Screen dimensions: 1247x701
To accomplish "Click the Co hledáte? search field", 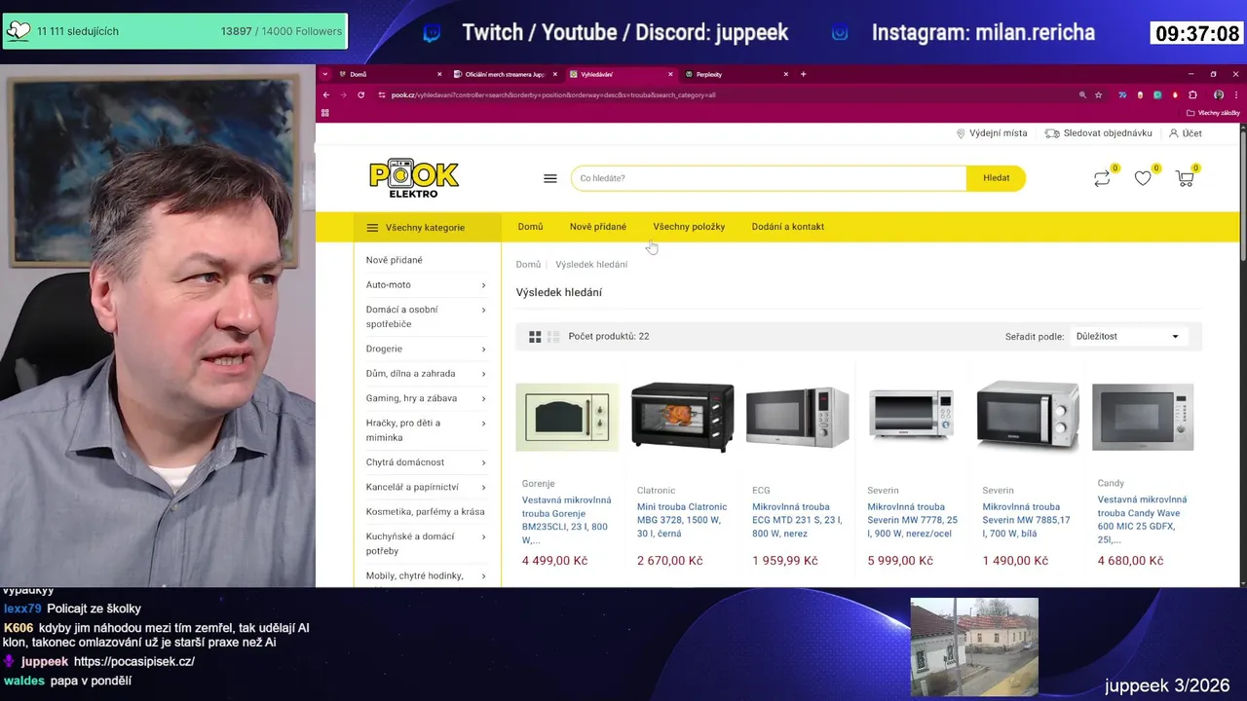I will (x=769, y=178).
